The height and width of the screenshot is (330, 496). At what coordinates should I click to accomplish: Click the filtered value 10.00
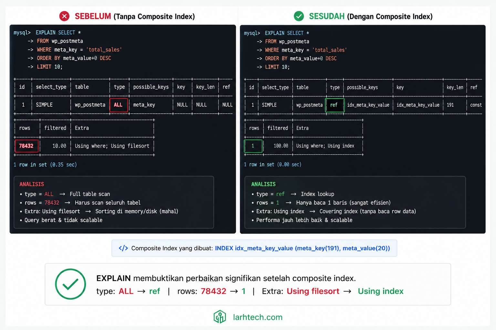59,146
